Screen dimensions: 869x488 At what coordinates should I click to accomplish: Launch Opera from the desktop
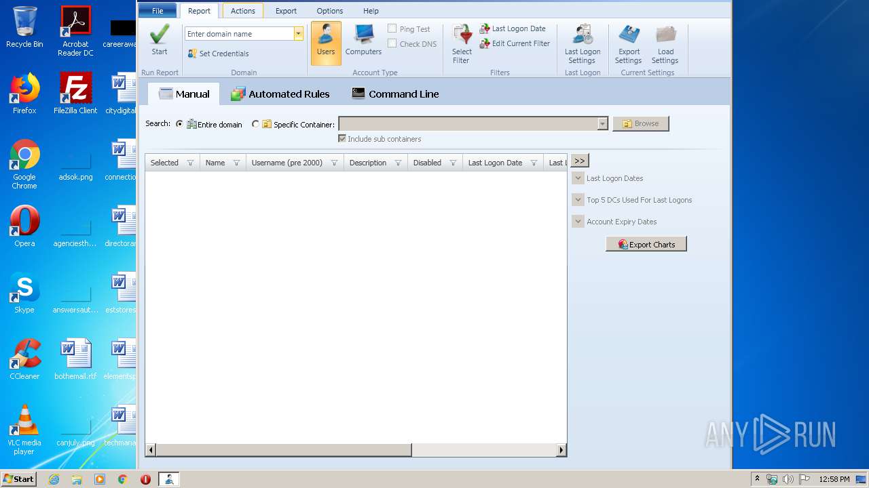tap(24, 226)
